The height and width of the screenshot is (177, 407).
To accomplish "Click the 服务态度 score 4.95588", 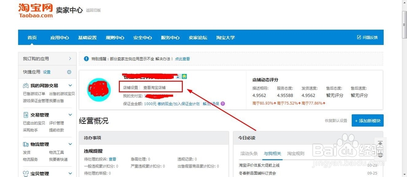I will pyautogui.click(x=285, y=95).
